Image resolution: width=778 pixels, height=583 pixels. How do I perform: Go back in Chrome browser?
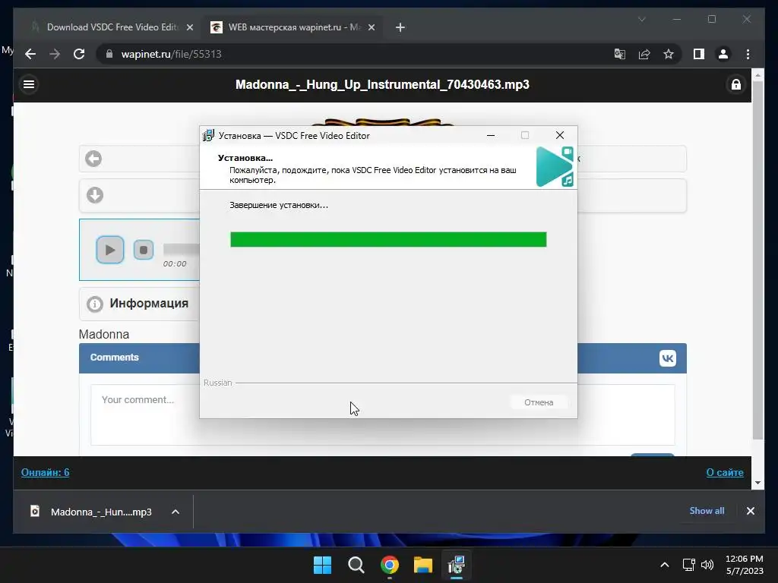pos(30,54)
